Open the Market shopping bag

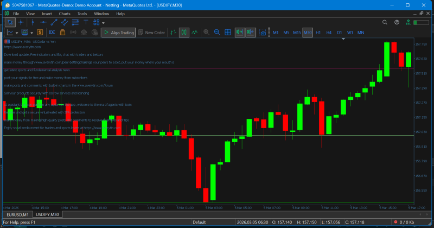click(x=62, y=33)
